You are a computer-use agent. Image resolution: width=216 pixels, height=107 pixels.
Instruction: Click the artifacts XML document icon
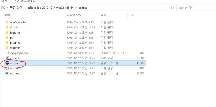pyautogui.click(x=7, y=58)
